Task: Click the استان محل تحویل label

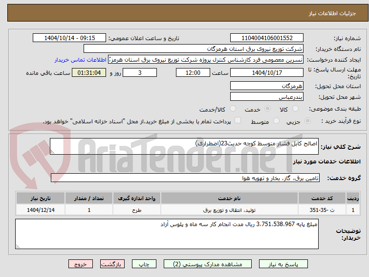Action: point(338,86)
